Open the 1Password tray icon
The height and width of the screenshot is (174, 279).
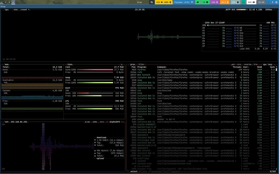pos(276,2)
